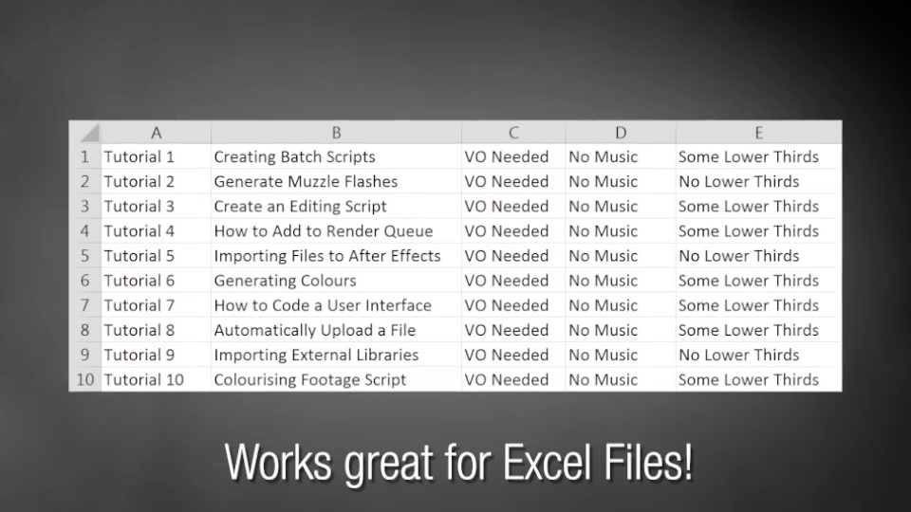Click 'VO Needed' in Tutorial 7 row

tap(513, 305)
